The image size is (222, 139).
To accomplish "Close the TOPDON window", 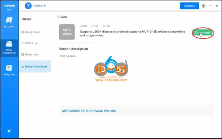I will (217, 6).
